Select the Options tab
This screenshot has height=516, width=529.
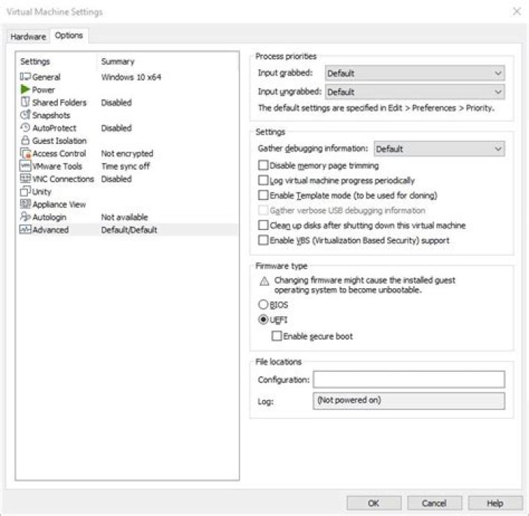click(69, 35)
